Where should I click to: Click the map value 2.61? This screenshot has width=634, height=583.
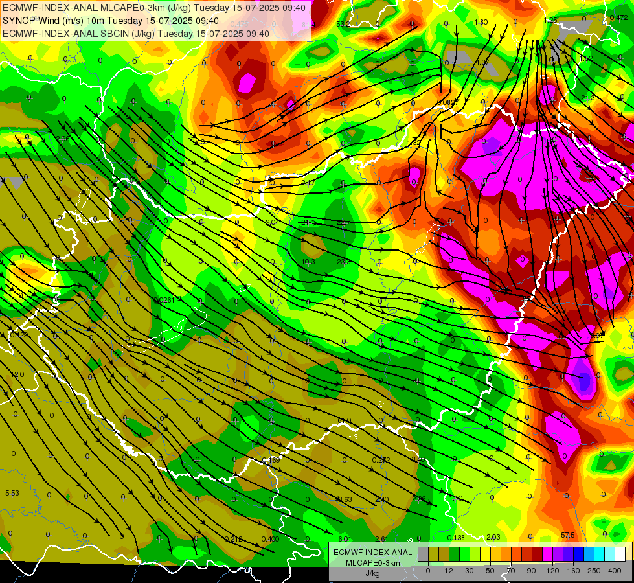[x=382, y=539]
